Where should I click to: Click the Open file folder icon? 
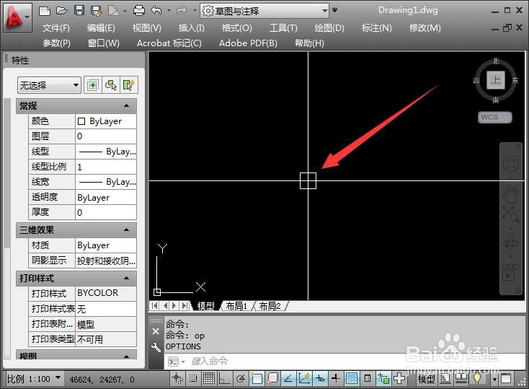pos(62,11)
